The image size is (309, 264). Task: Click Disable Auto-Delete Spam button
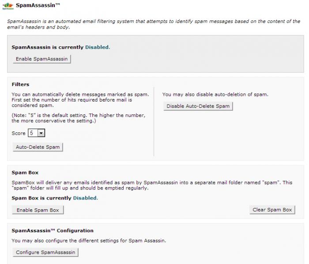coord(198,106)
